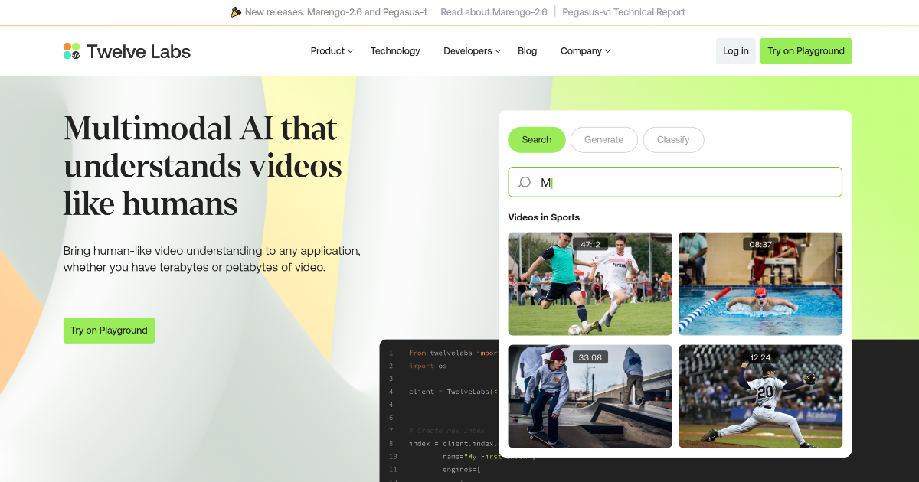Select the Search tab
919x482 pixels.
(536, 139)
